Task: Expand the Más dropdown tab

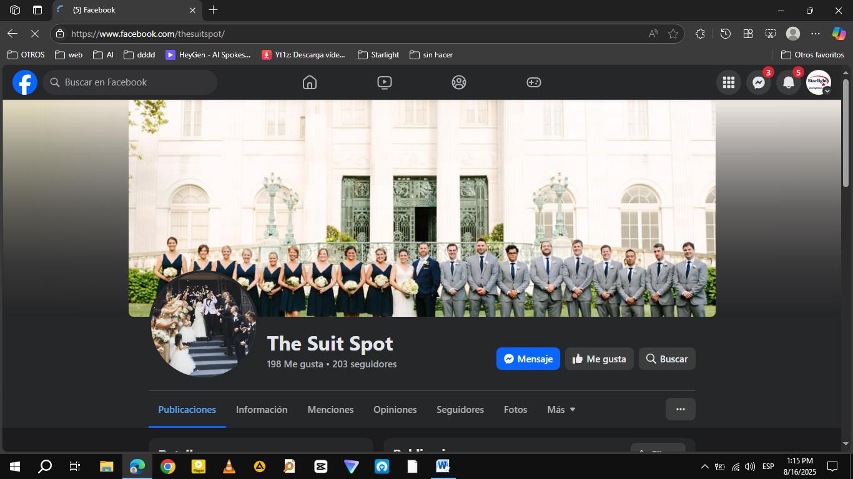Action: click(x=561, y=410)
